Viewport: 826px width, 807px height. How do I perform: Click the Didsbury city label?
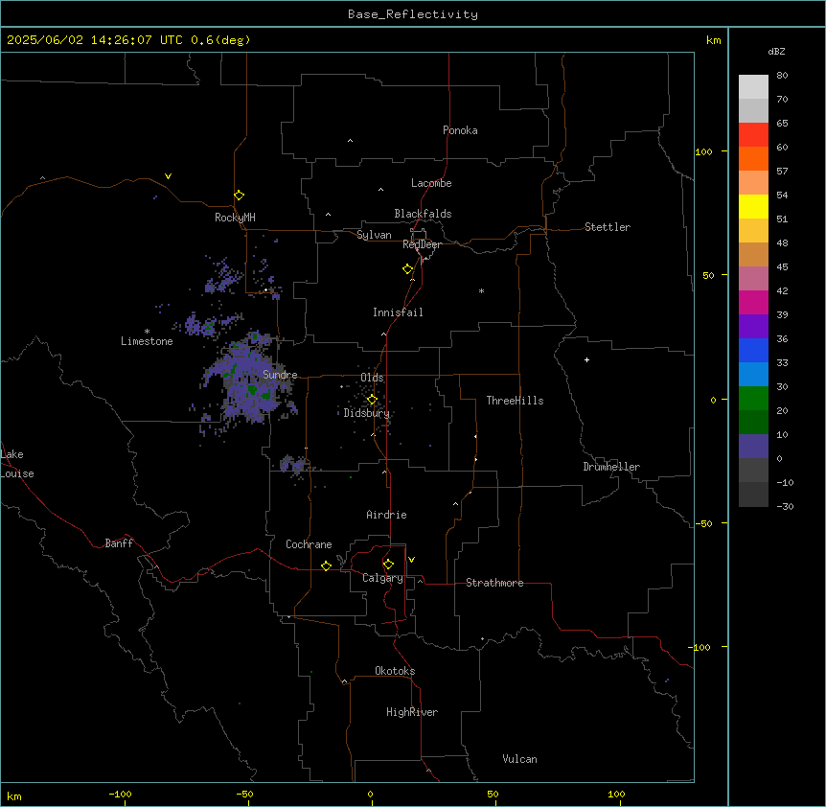tap(367, 413)
